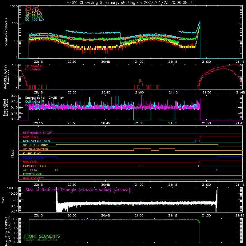Screen dimensions: 246x246
Task: Click the count-rate spike peak near 21:27
Action: coord(200,22)
